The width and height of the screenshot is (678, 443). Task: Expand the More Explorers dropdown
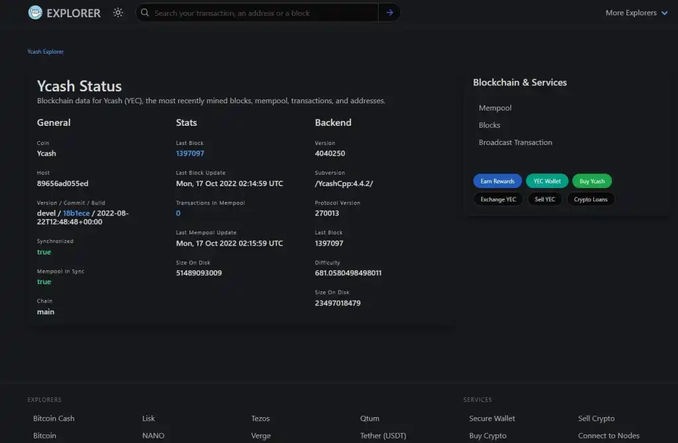tap(636, 13)
